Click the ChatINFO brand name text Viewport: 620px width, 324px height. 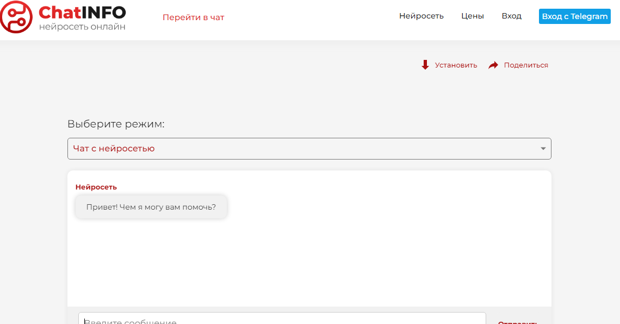coord(82,12)
